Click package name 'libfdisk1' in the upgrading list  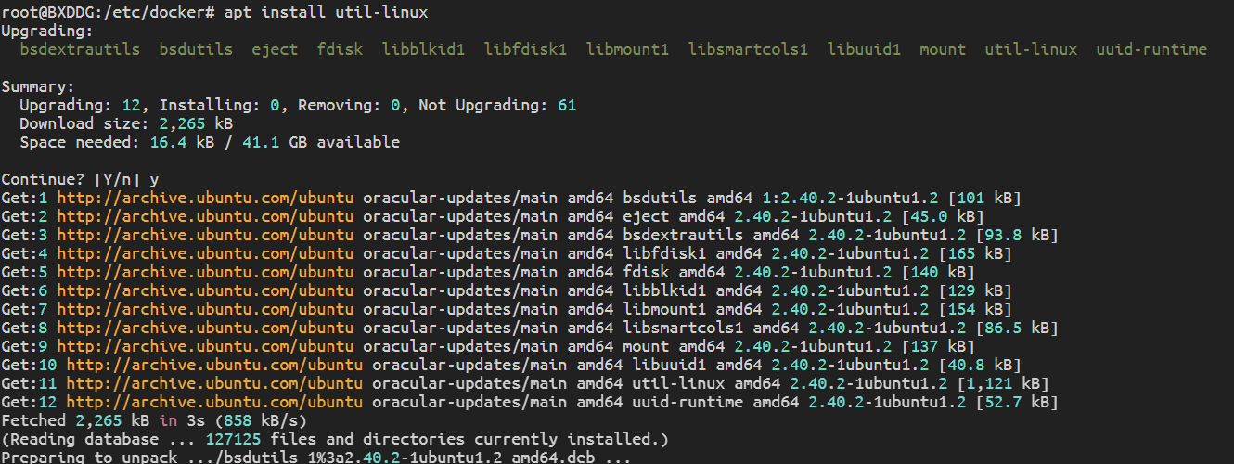click(525, 49)
